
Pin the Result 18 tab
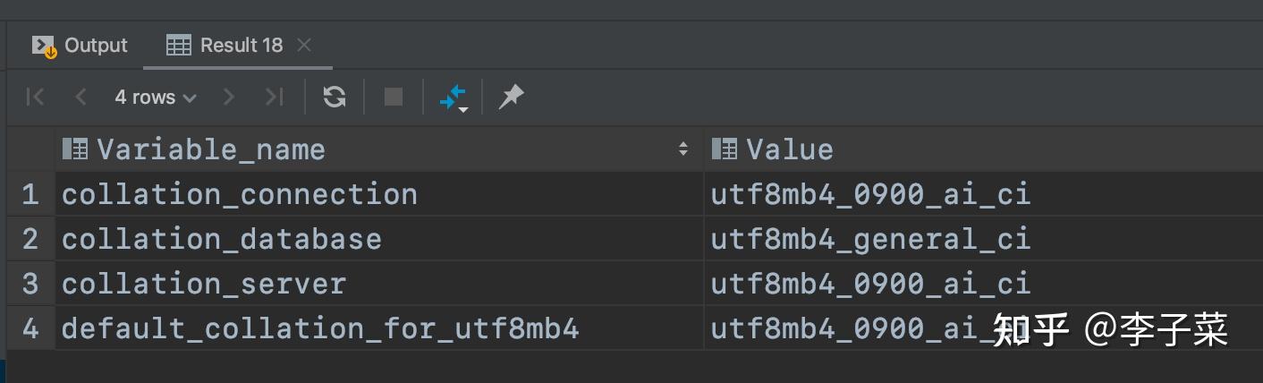[x=511, y=97]
